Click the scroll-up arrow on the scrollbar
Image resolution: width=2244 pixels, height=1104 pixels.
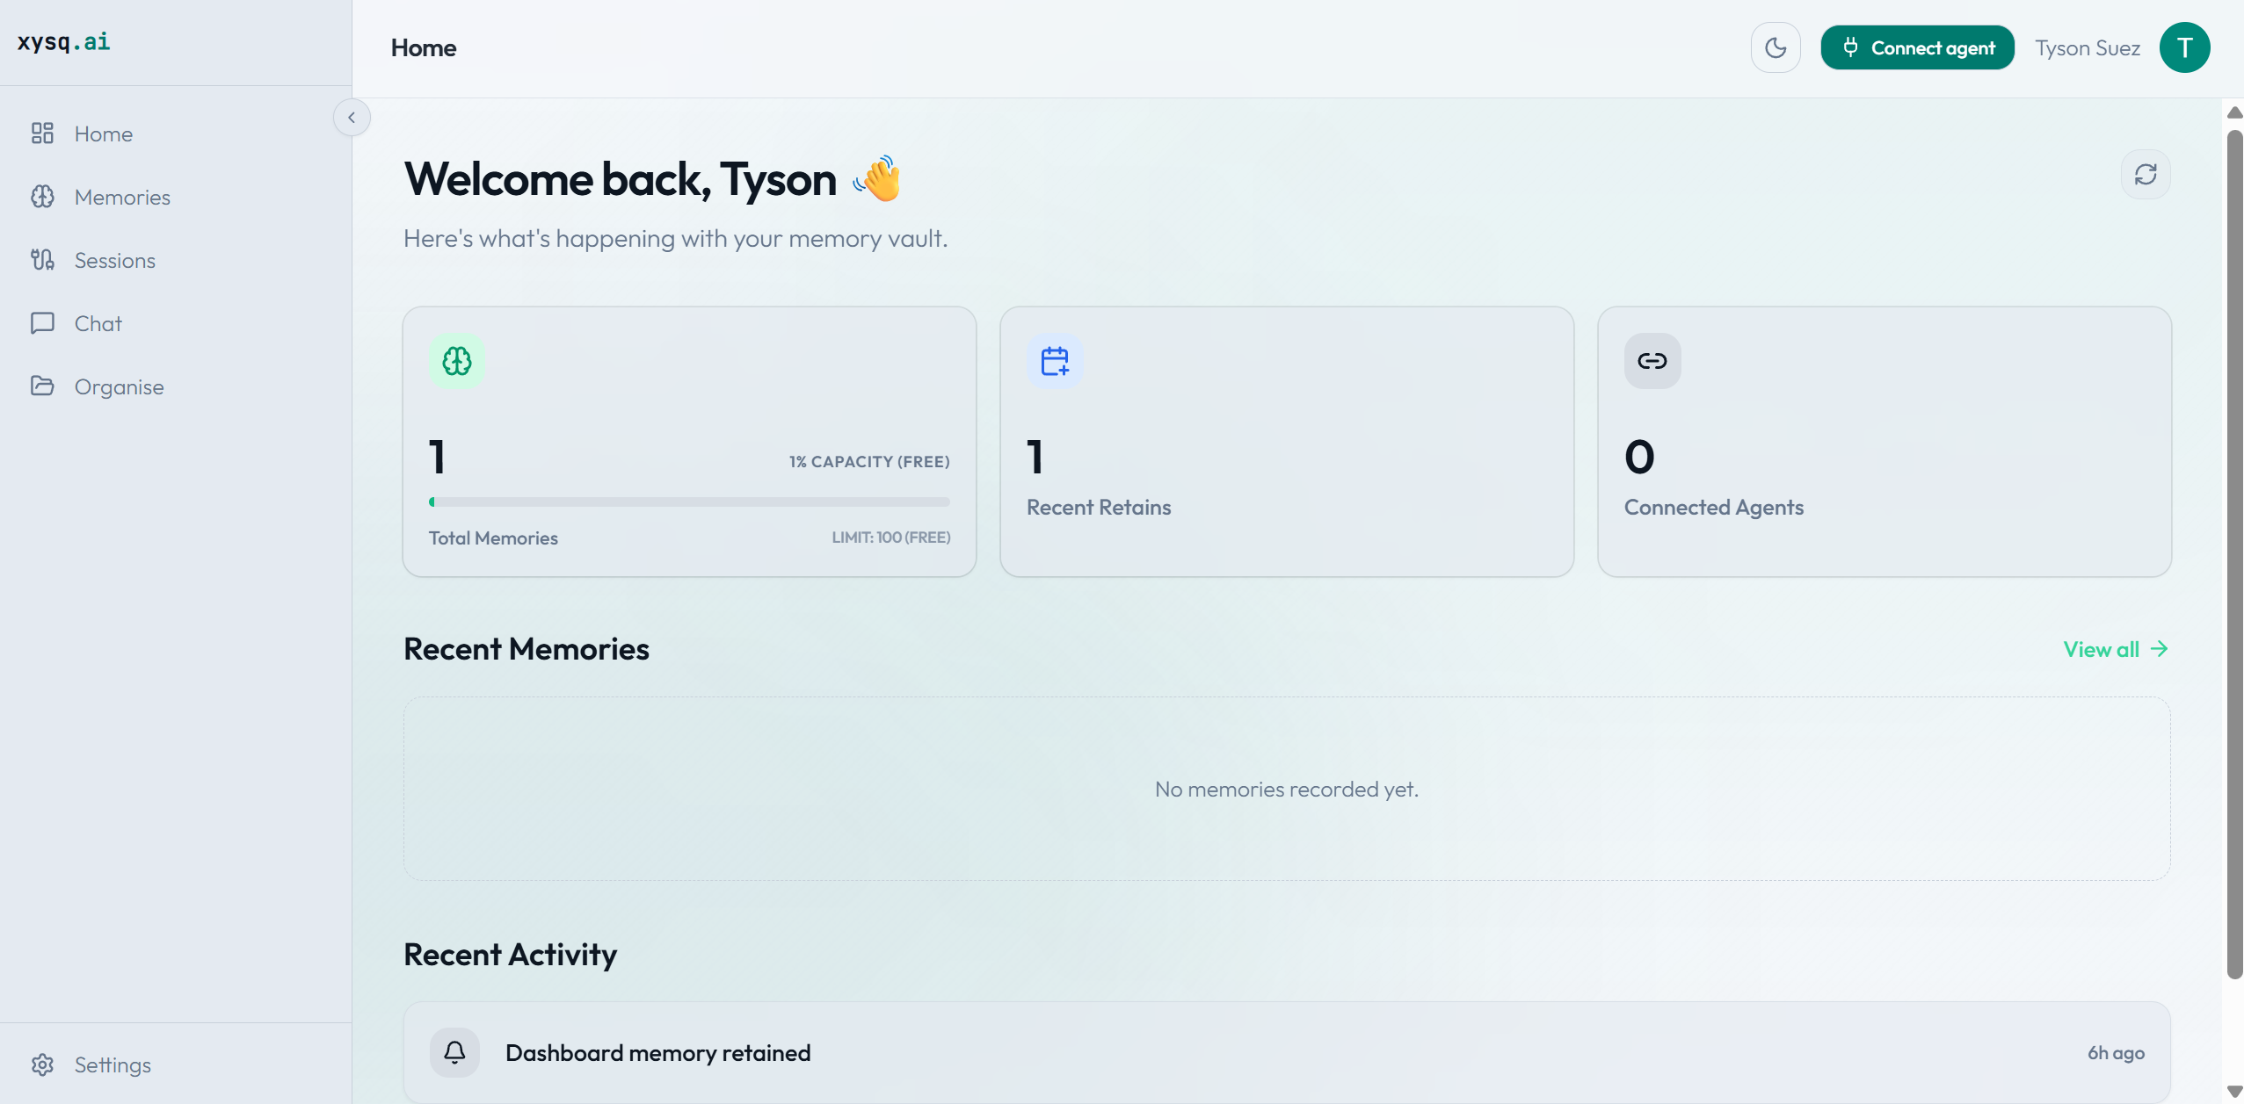click(2233, 112)
